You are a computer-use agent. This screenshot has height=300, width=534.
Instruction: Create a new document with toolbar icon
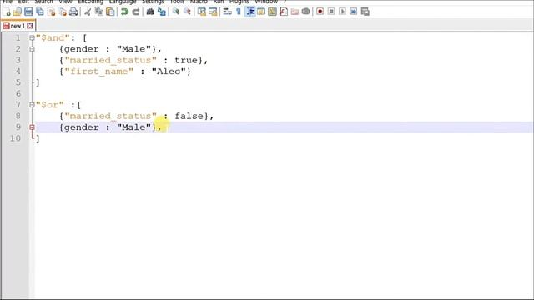[x=7, y=12]
